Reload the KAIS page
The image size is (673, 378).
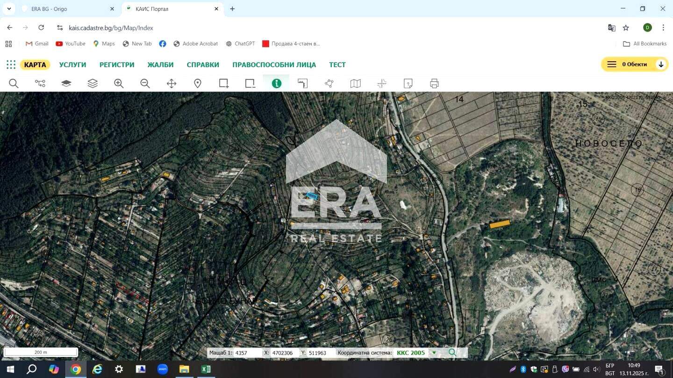pyautogui.click(x=41, y=28)
